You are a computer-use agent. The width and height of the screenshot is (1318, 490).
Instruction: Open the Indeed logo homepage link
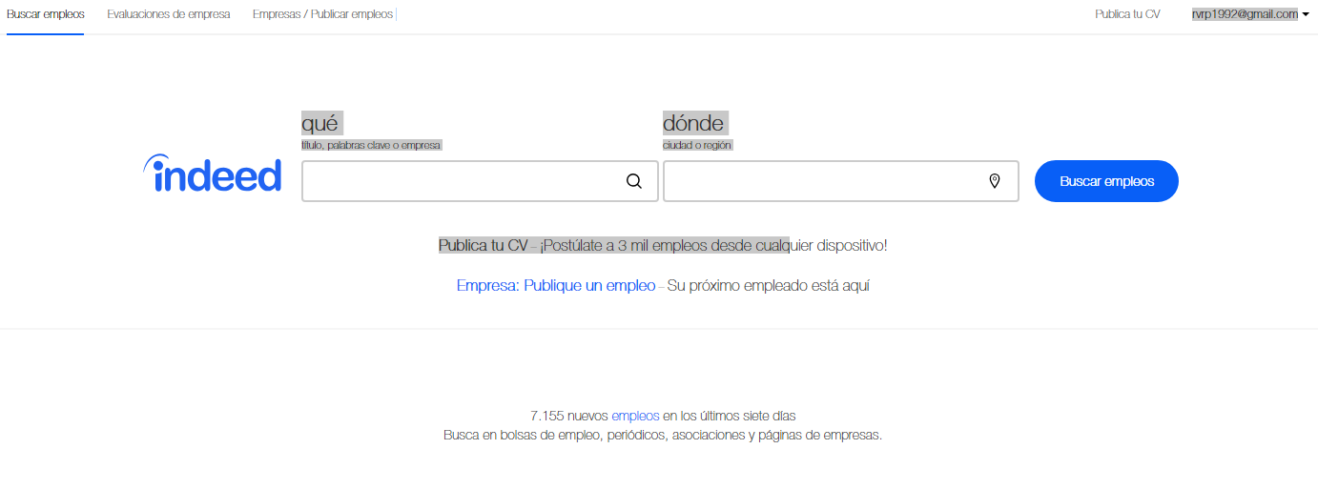[213, 174]
